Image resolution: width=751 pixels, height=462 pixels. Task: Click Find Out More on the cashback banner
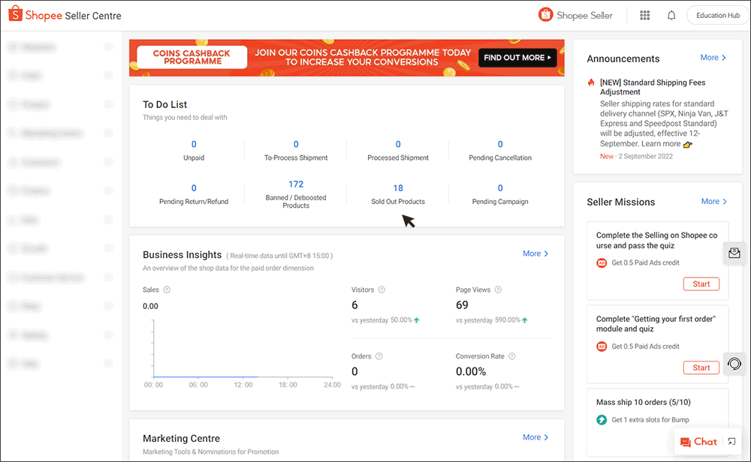point(517,57)
